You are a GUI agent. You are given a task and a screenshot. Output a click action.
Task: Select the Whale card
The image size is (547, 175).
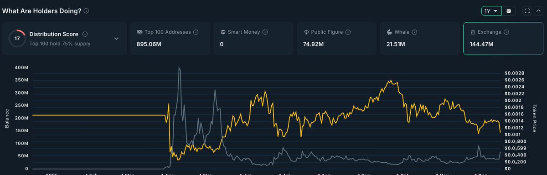pos(420,39)
